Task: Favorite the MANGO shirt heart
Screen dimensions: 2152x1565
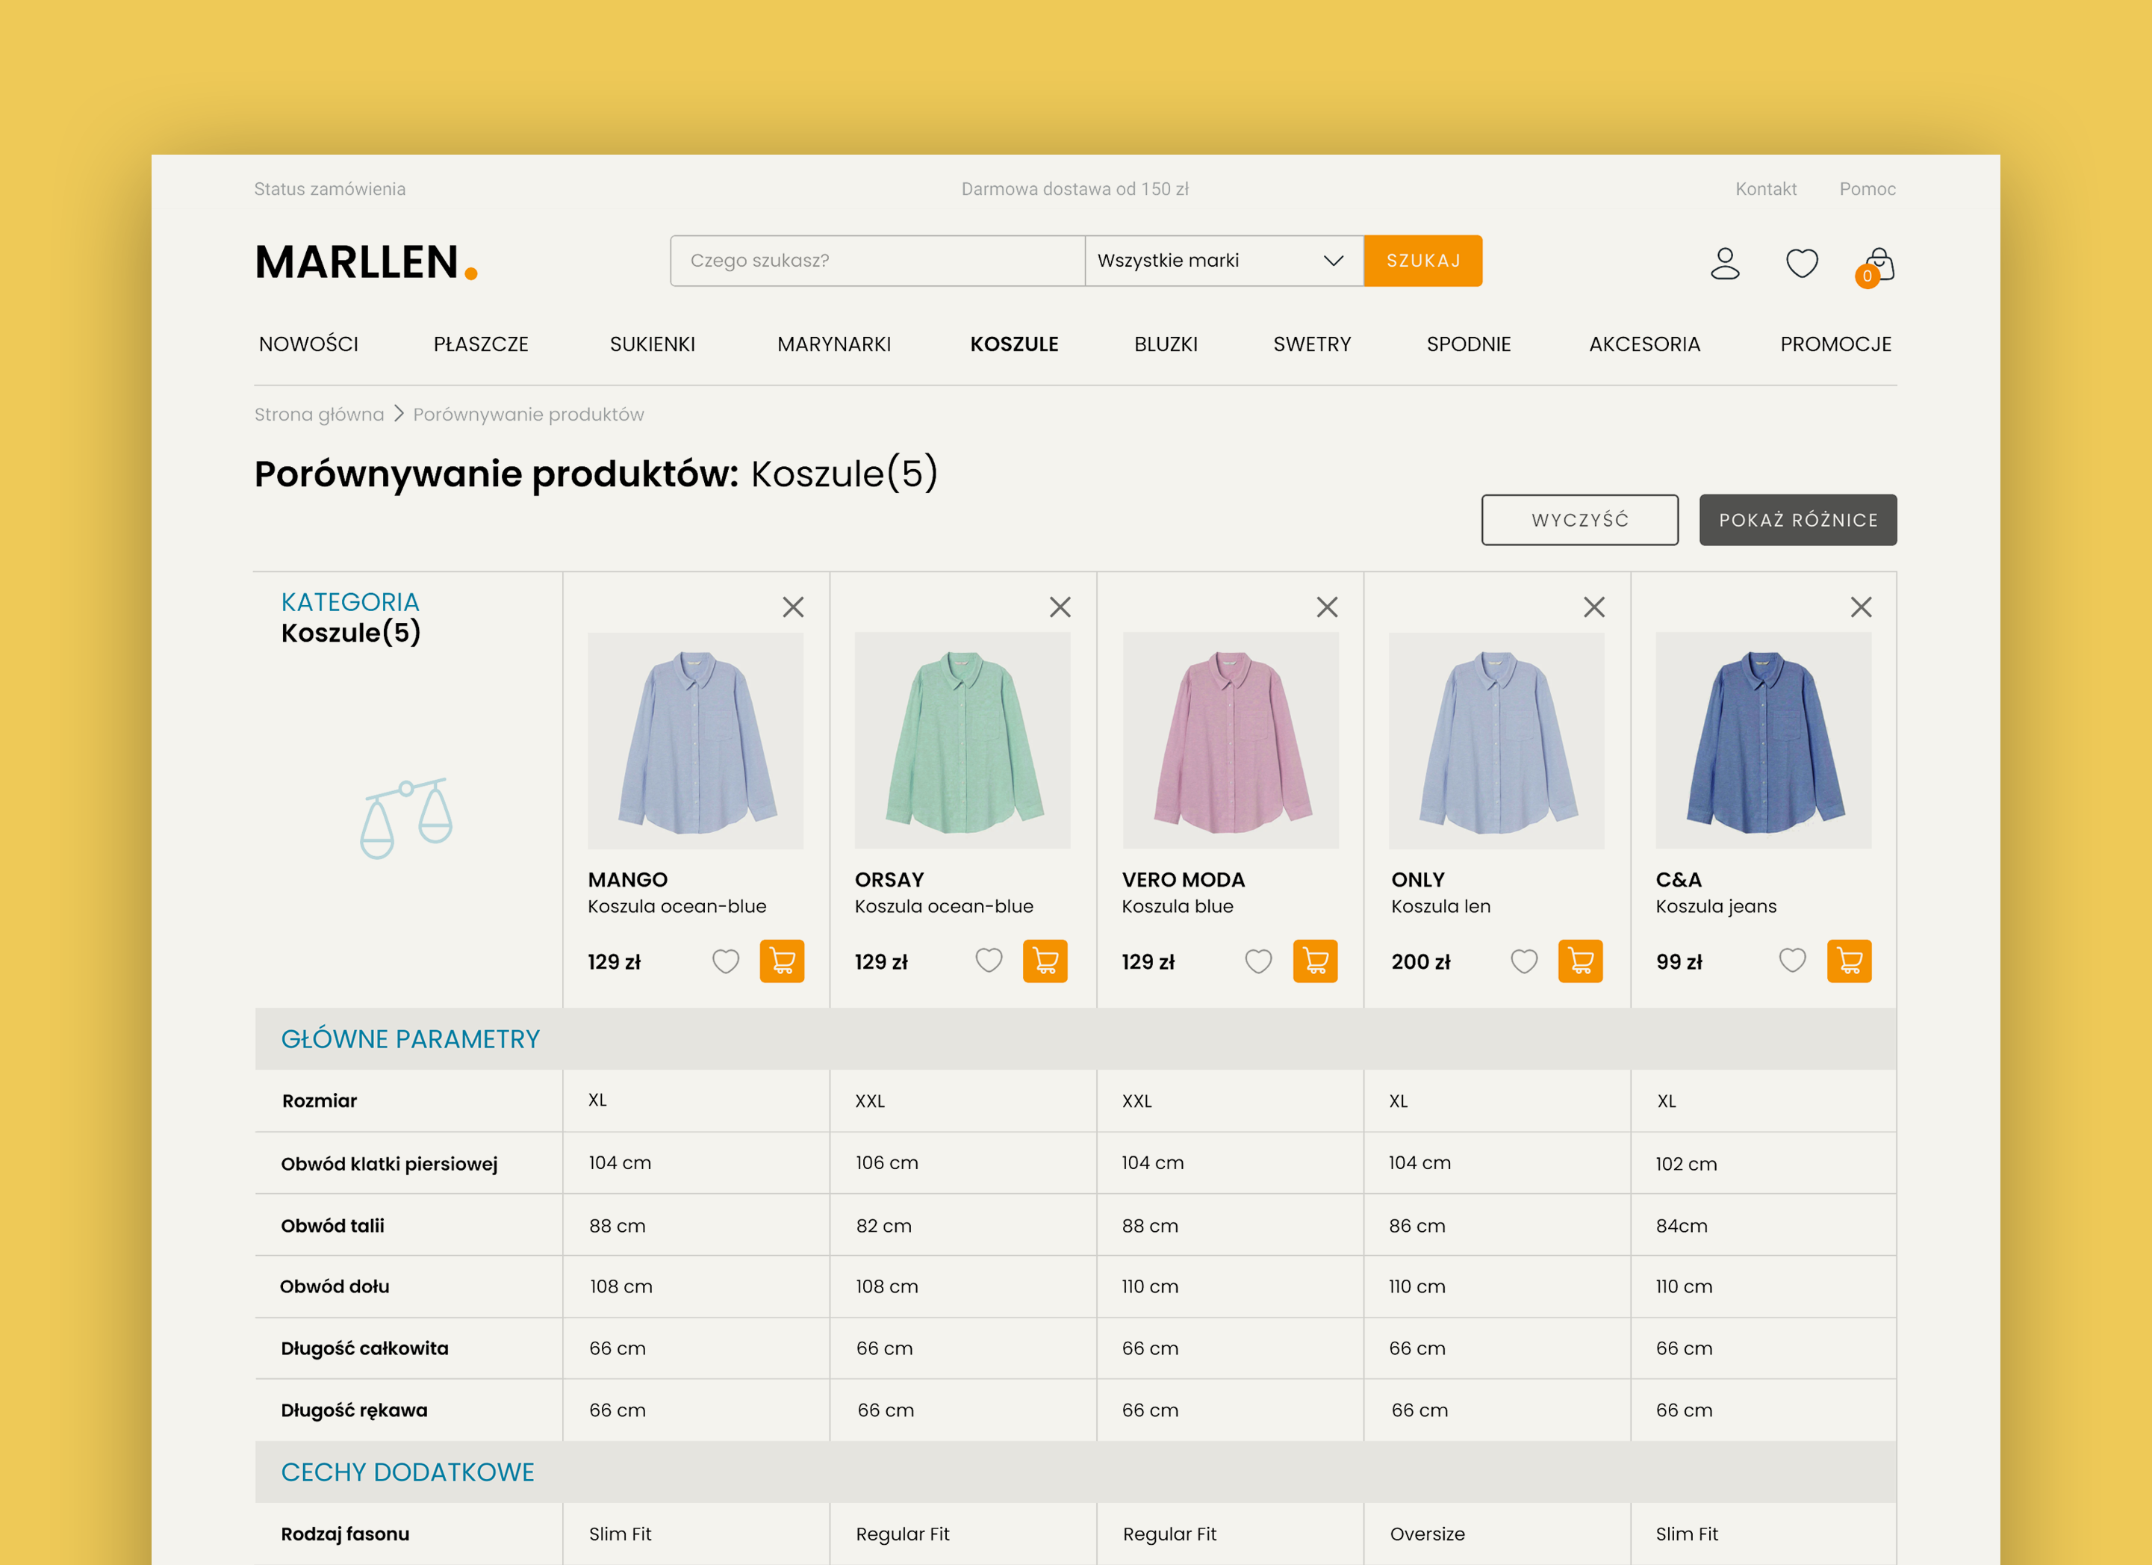Action: (726, 961)
